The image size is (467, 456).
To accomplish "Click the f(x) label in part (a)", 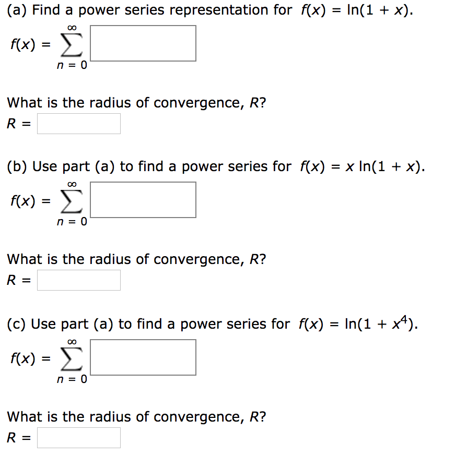I will point(22,45).
